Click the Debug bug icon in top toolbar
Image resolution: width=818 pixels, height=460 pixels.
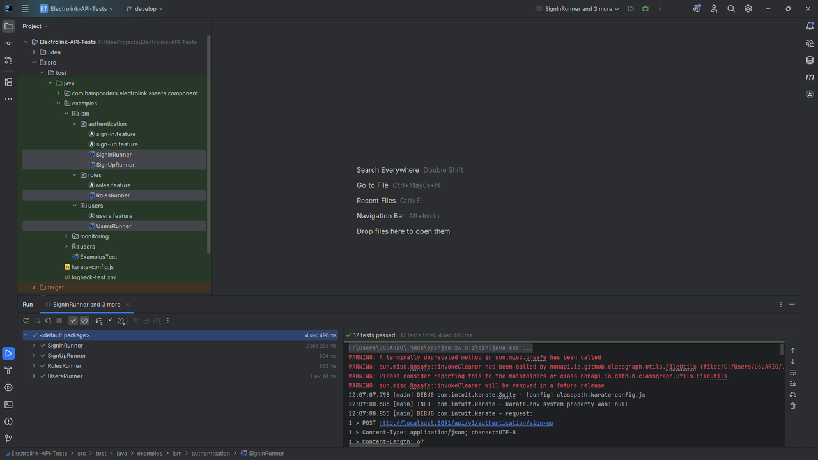click(x=645, y=9)
